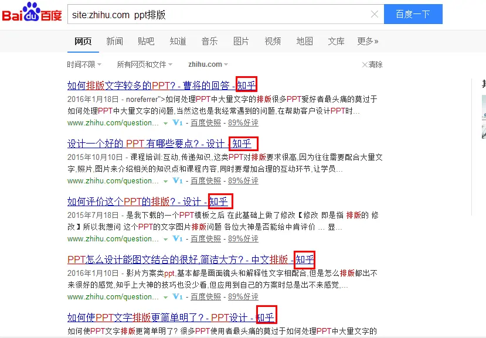
Task: Open result 设计一个好的PPT有哪些要点
Action: click(x=159, y=144)
